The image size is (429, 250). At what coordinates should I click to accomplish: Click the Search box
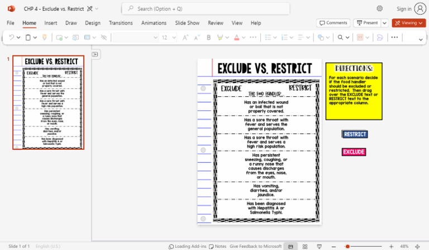pos(206,9)
